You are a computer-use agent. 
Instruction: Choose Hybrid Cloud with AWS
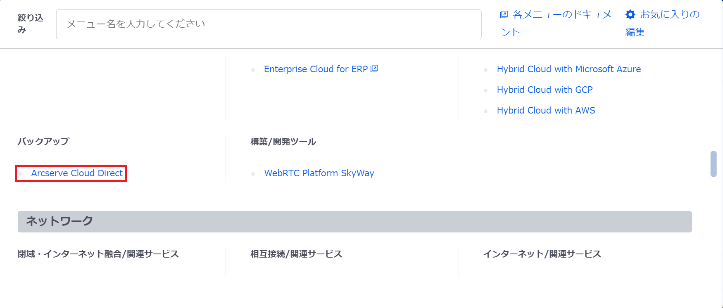546,111
